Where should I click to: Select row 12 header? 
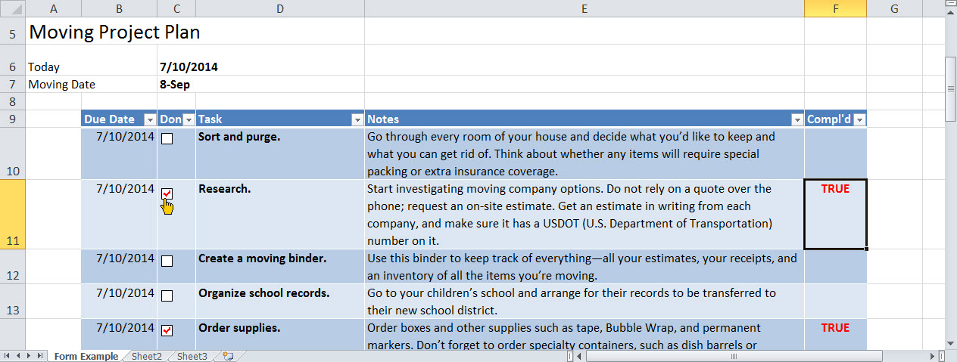click(x=12, y=267)
